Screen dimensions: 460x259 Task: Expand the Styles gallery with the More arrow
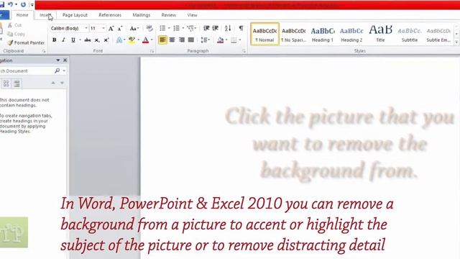point(456,42)
